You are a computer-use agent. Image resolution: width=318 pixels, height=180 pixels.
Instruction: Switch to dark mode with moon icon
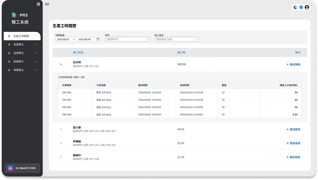(x=295, y=7)
